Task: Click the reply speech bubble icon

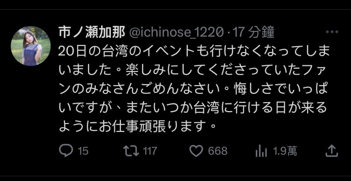Action: [x=66, y=150]
